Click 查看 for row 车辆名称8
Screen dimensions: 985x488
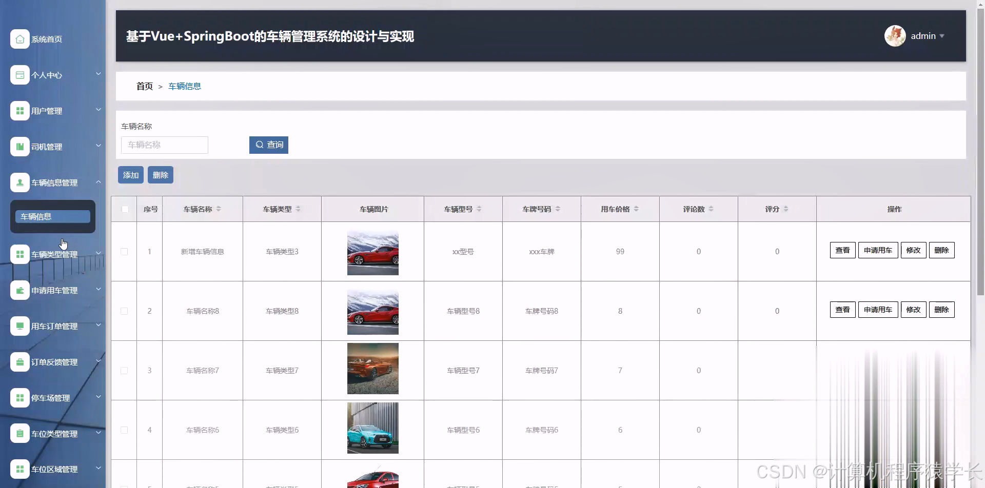coord(843,310)
